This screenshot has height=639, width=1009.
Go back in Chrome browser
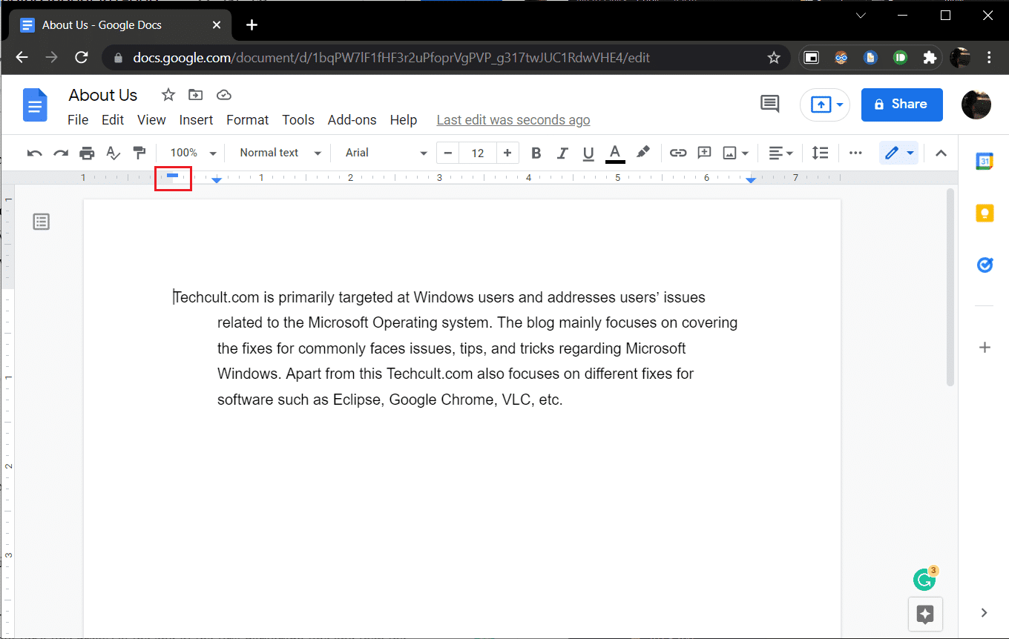point(22,57)
